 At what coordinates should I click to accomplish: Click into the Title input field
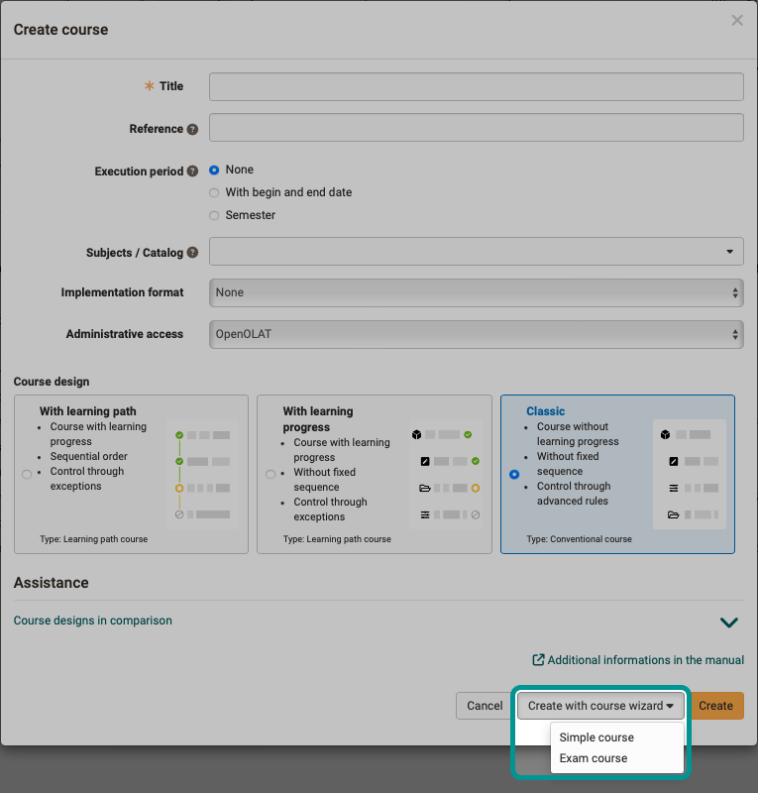pos(476,86)
